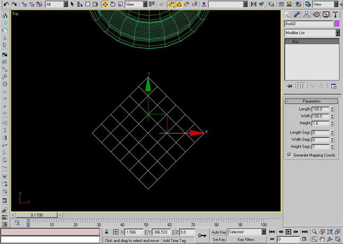
Task: Switch to the Hierarchy panel tab
Action: pos(306,15)
